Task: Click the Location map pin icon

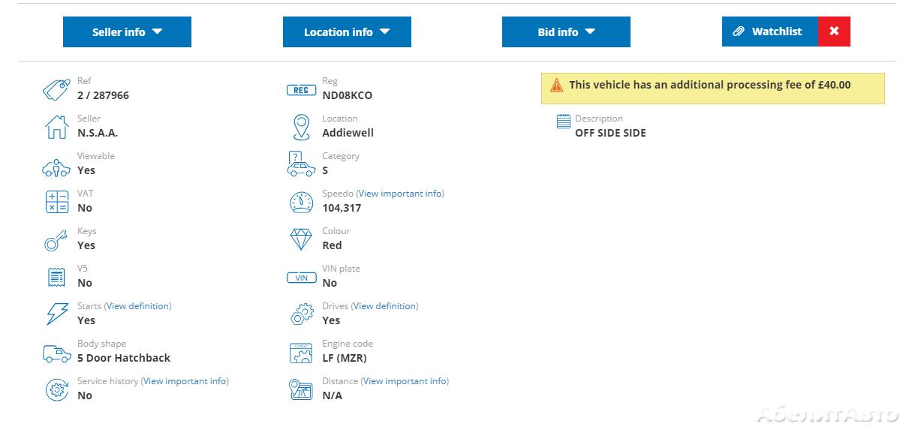Action: click(301, 127)
